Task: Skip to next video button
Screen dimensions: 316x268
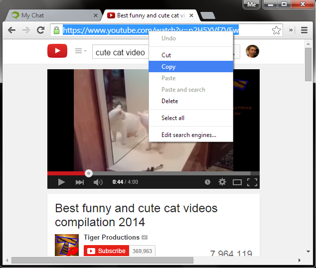Action: (80, 182)
